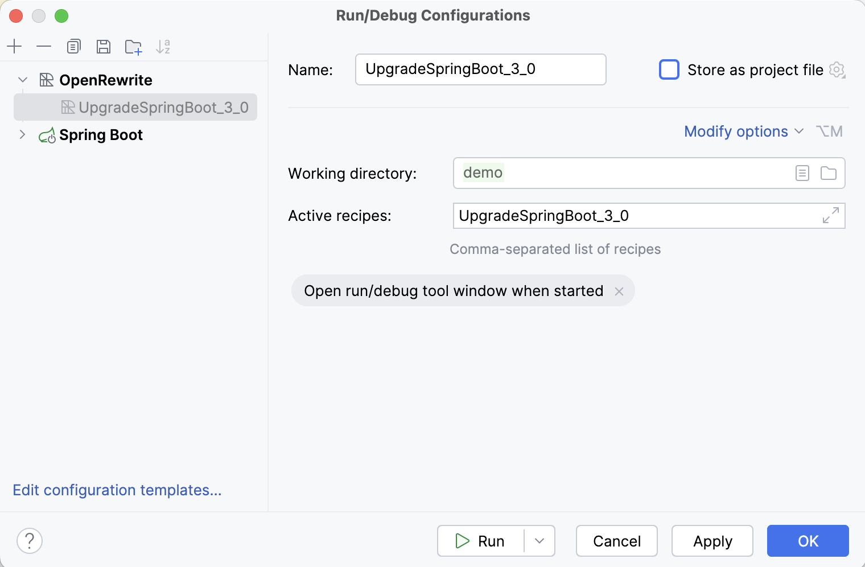
Task: Enable Store as project file
Action: point(669,69)
